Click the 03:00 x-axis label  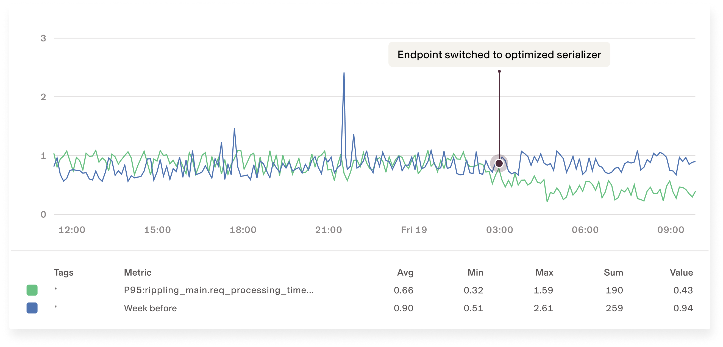499,230
